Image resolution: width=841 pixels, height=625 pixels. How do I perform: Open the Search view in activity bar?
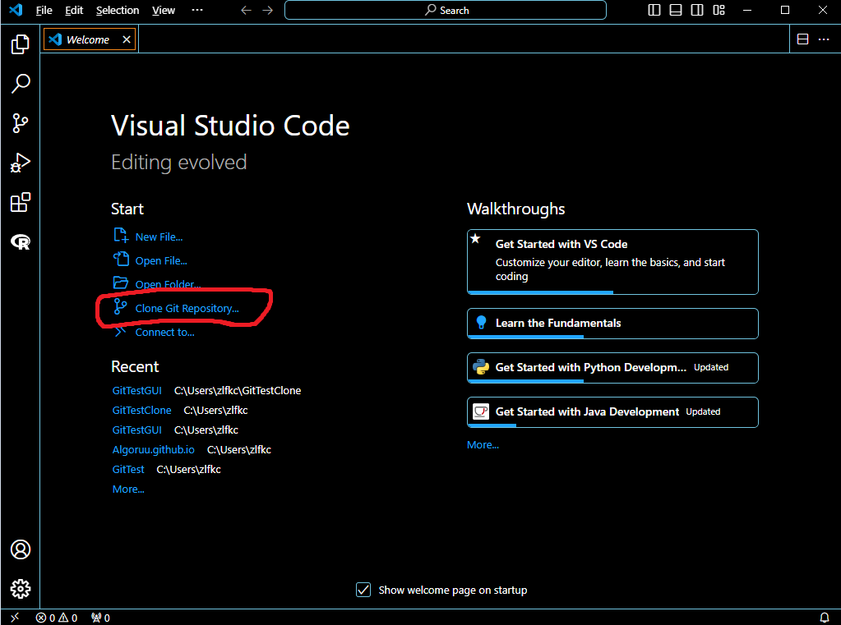[21, 84]
